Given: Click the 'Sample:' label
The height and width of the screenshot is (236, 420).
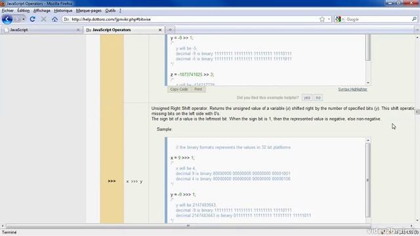Looking at the screenshot, I should point(165,129).
